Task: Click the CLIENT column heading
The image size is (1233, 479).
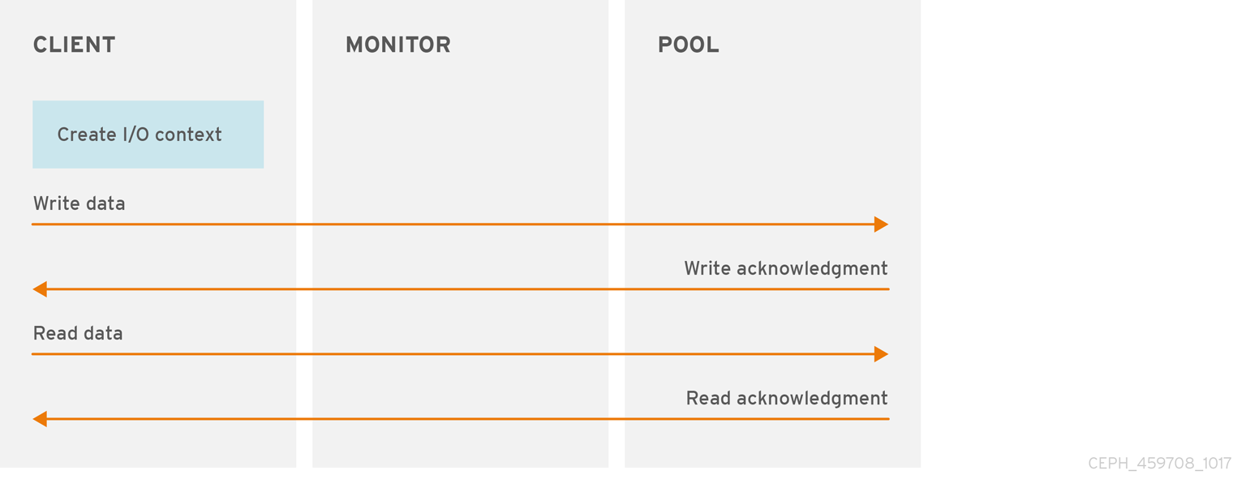Action: [x=74, y=45]
